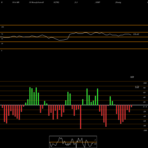Click the 70 level label on RSI chart
This screenshot has height=148, width=148.
[x=2, y=34]
